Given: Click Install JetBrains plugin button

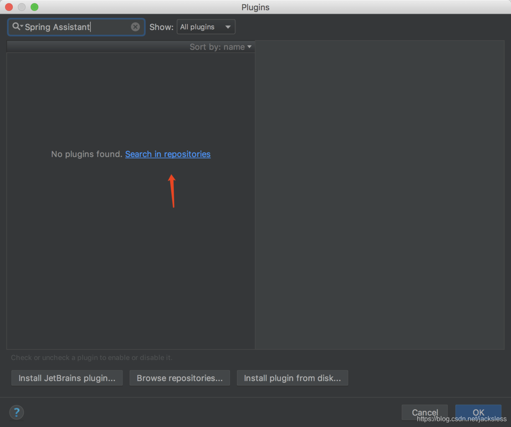Looking at the screenshot, I should pos(67,378).
